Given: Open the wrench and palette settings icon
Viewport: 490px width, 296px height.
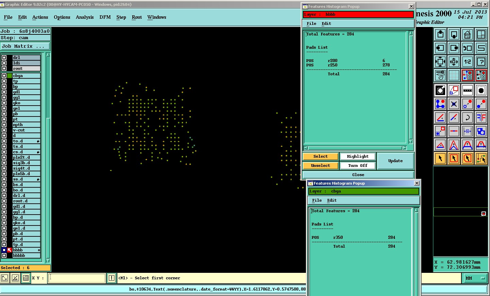Looking at the screenshot, I should pos(440,75).
